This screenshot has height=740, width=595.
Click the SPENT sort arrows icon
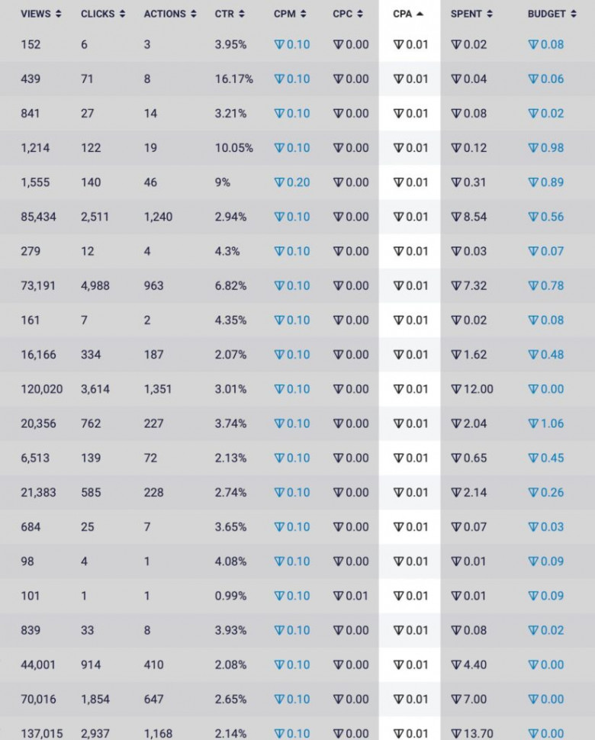coord(489,14)
